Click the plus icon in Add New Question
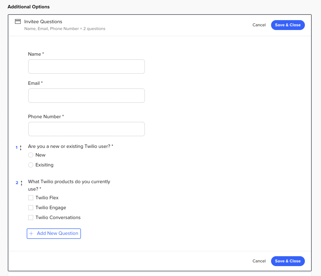 (x=31, y=234)
